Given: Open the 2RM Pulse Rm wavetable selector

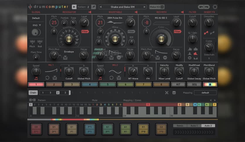Looking at the screenshot, I should point(115,18).
